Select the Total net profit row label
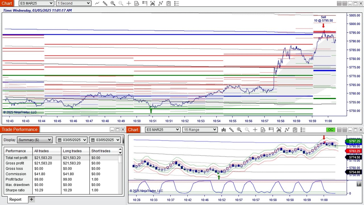 (x=16, y=158)
